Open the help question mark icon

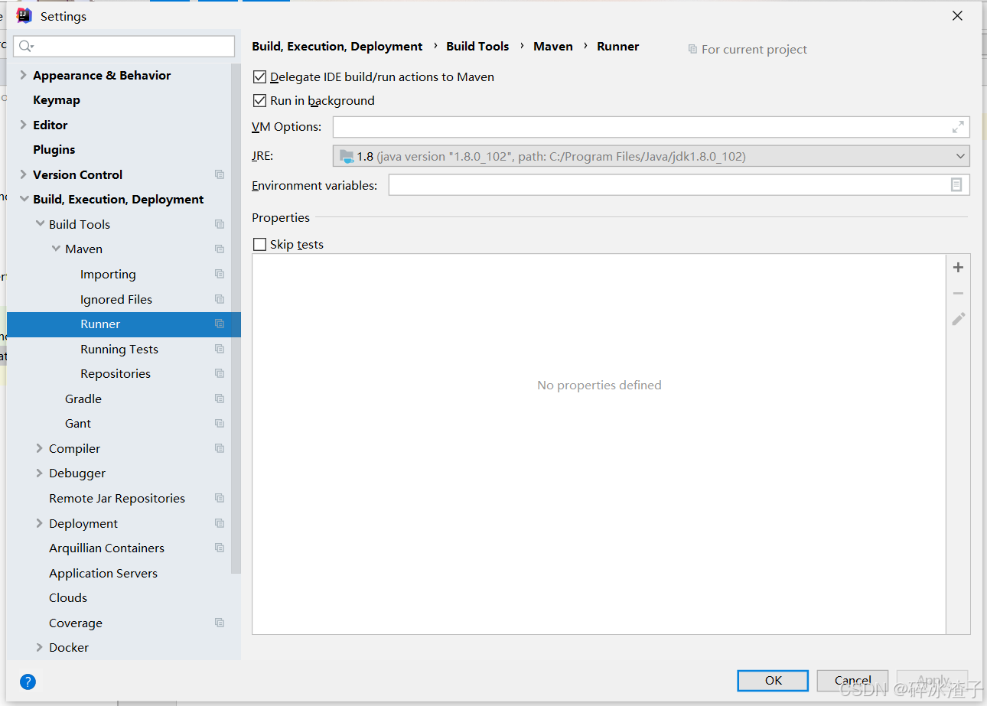[28, 682]
